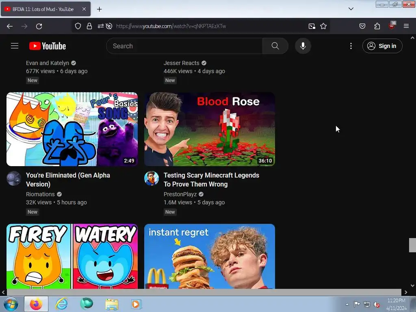Click 32K views text under Riomations
Viewport: 416px width, 312px height.
pos(39,202)
